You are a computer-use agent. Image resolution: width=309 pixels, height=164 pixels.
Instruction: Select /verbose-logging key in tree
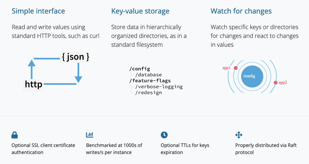pos(159,86)
